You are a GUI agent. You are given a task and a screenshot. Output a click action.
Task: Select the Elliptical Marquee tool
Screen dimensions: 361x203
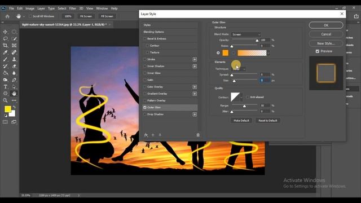pyautogui.click(x=14, y=32)
